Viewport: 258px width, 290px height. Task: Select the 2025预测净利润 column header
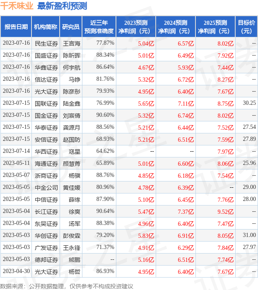click(215, 27)
